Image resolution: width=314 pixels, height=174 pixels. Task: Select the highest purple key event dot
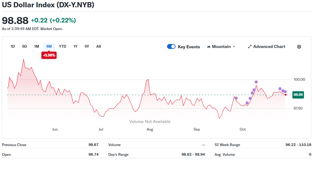(x=256, y=82)
